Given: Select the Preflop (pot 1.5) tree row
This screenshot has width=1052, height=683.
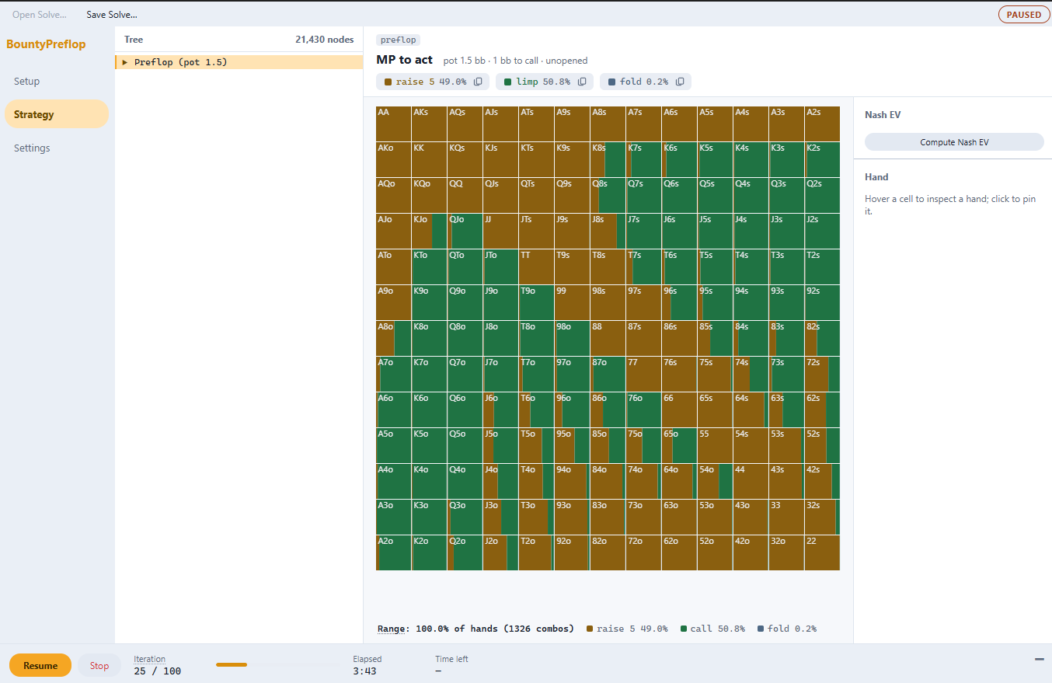Looking at the screenshot, I should click(x=239, y=62).
